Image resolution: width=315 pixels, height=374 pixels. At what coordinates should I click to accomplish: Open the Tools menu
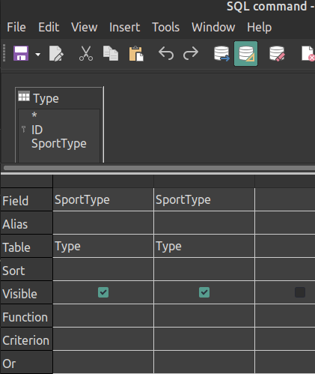point(166,27)
